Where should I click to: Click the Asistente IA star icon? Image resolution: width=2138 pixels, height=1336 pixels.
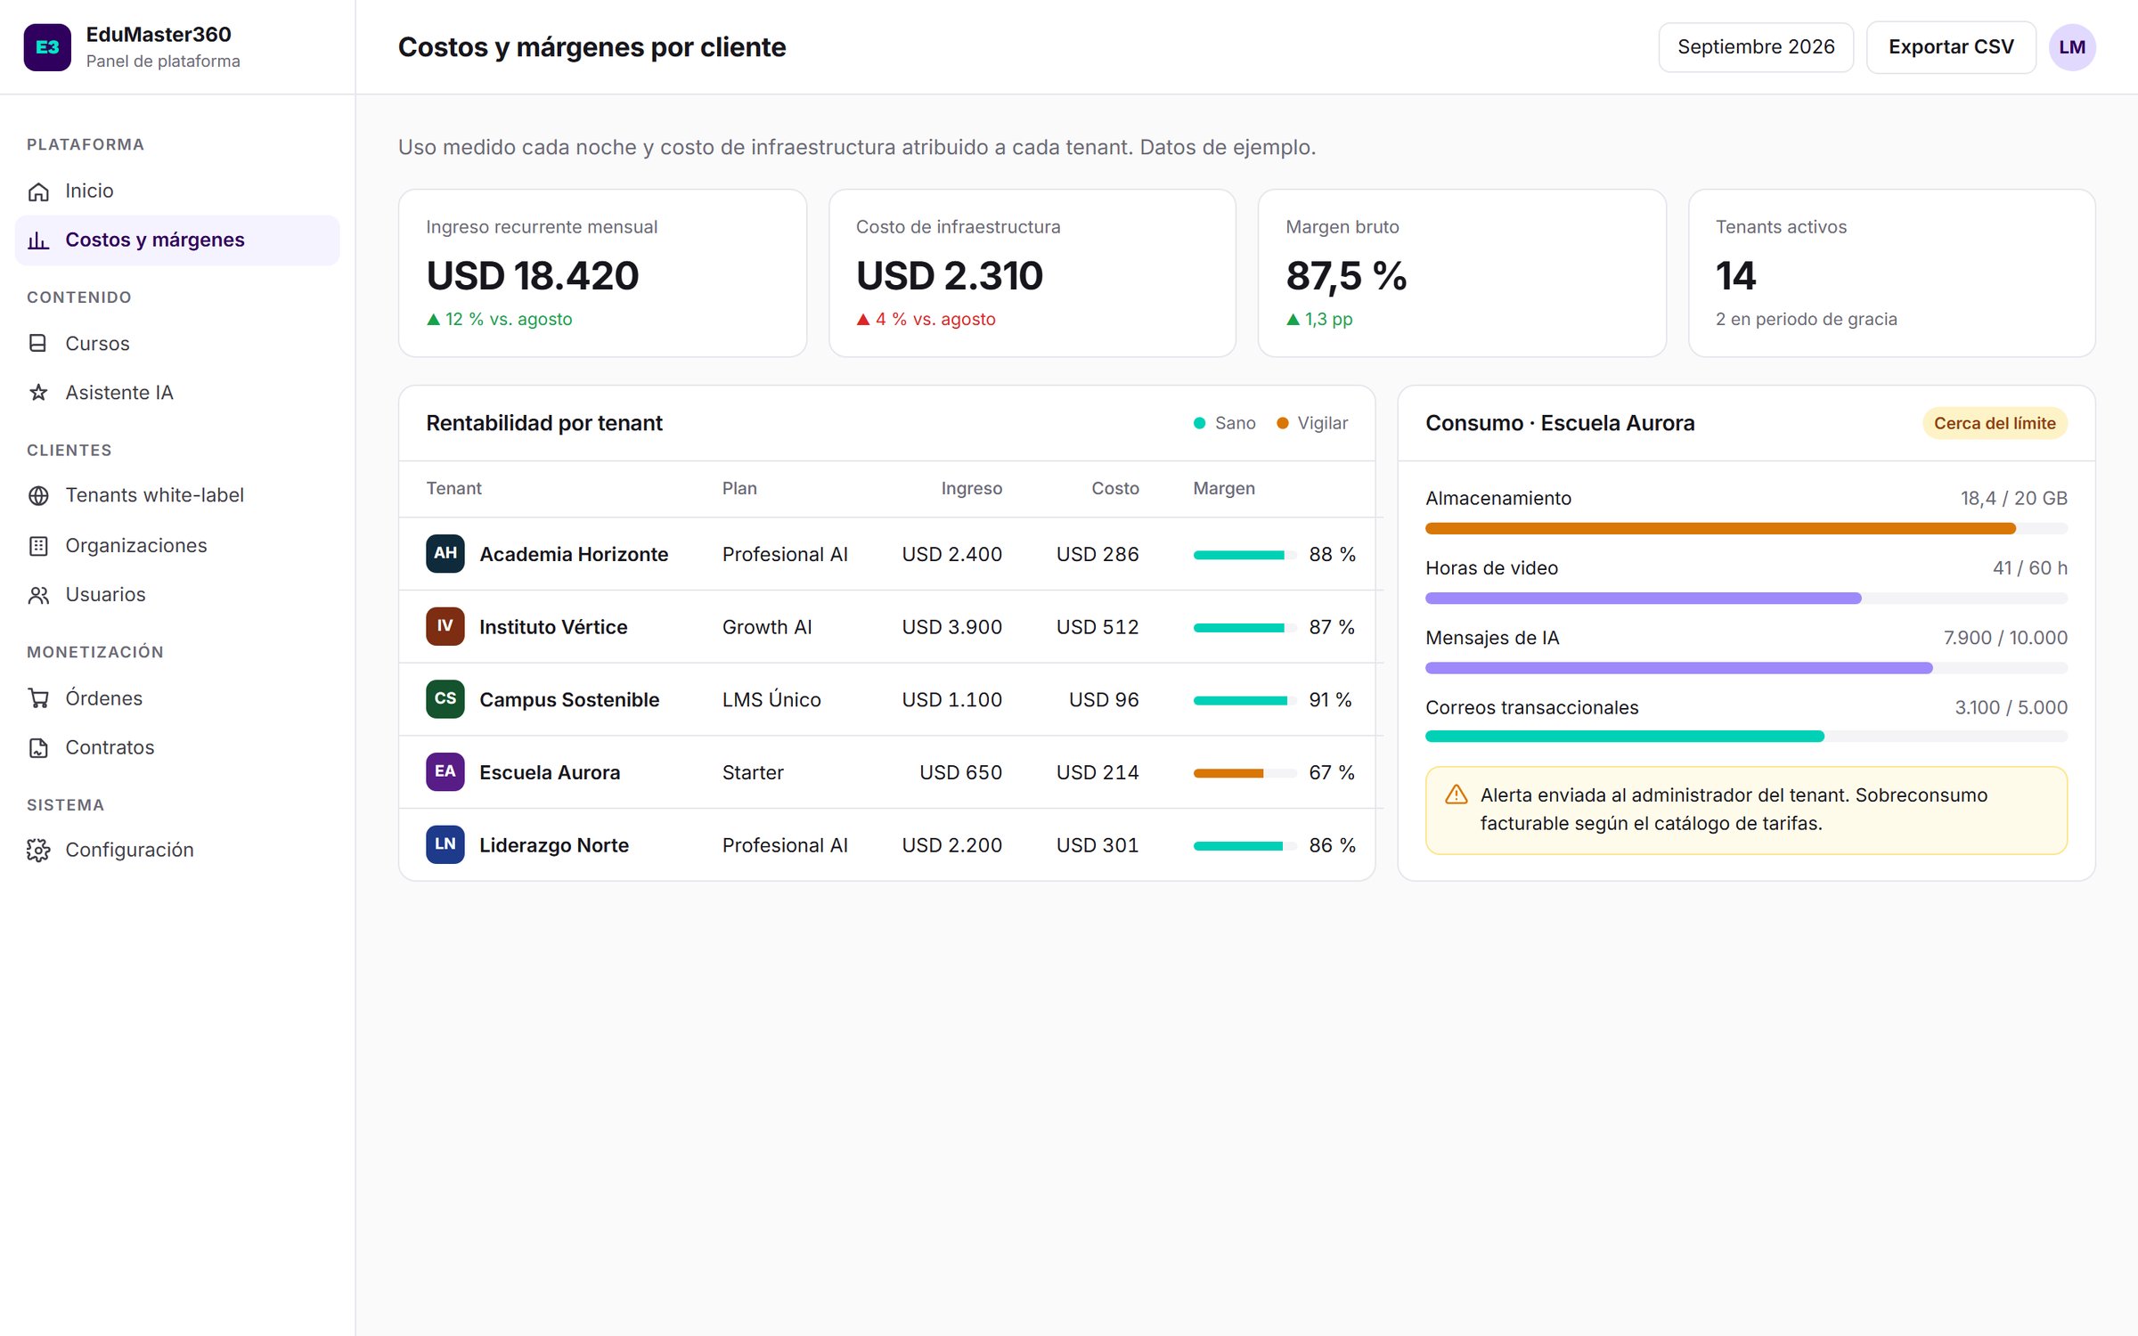(38, 393)
